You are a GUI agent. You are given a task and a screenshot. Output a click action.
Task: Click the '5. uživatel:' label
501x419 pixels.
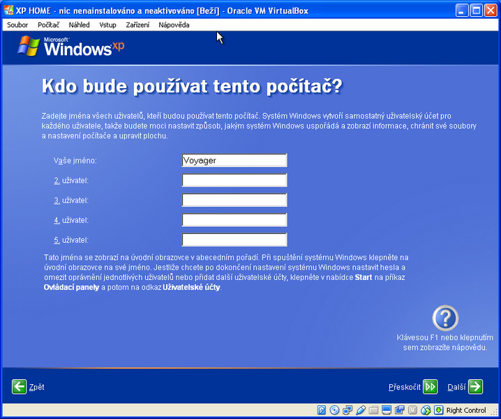(x=71, y=240)
